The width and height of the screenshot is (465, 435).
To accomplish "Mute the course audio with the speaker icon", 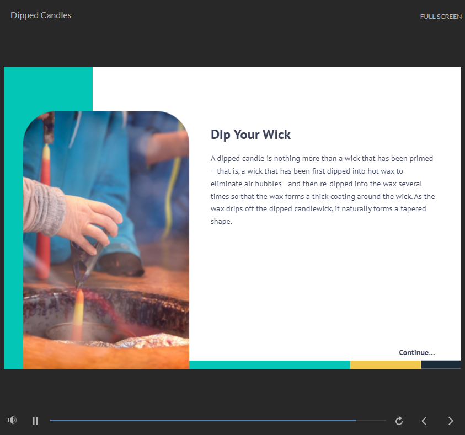I will [12, 421].
